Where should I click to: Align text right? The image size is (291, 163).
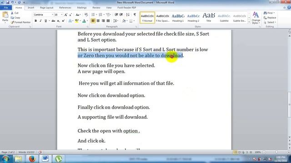coord(103,21)
